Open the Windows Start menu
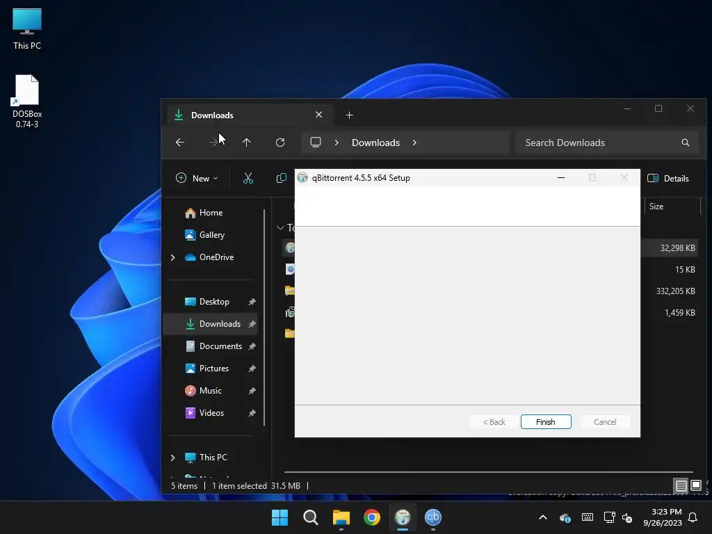712x534 pixels. pos(280,517)
